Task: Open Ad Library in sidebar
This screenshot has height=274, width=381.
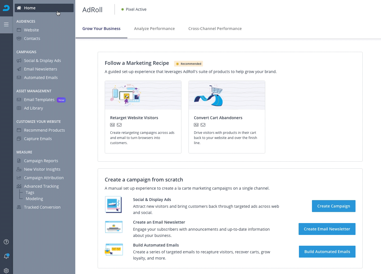Action: click(33, 108)
